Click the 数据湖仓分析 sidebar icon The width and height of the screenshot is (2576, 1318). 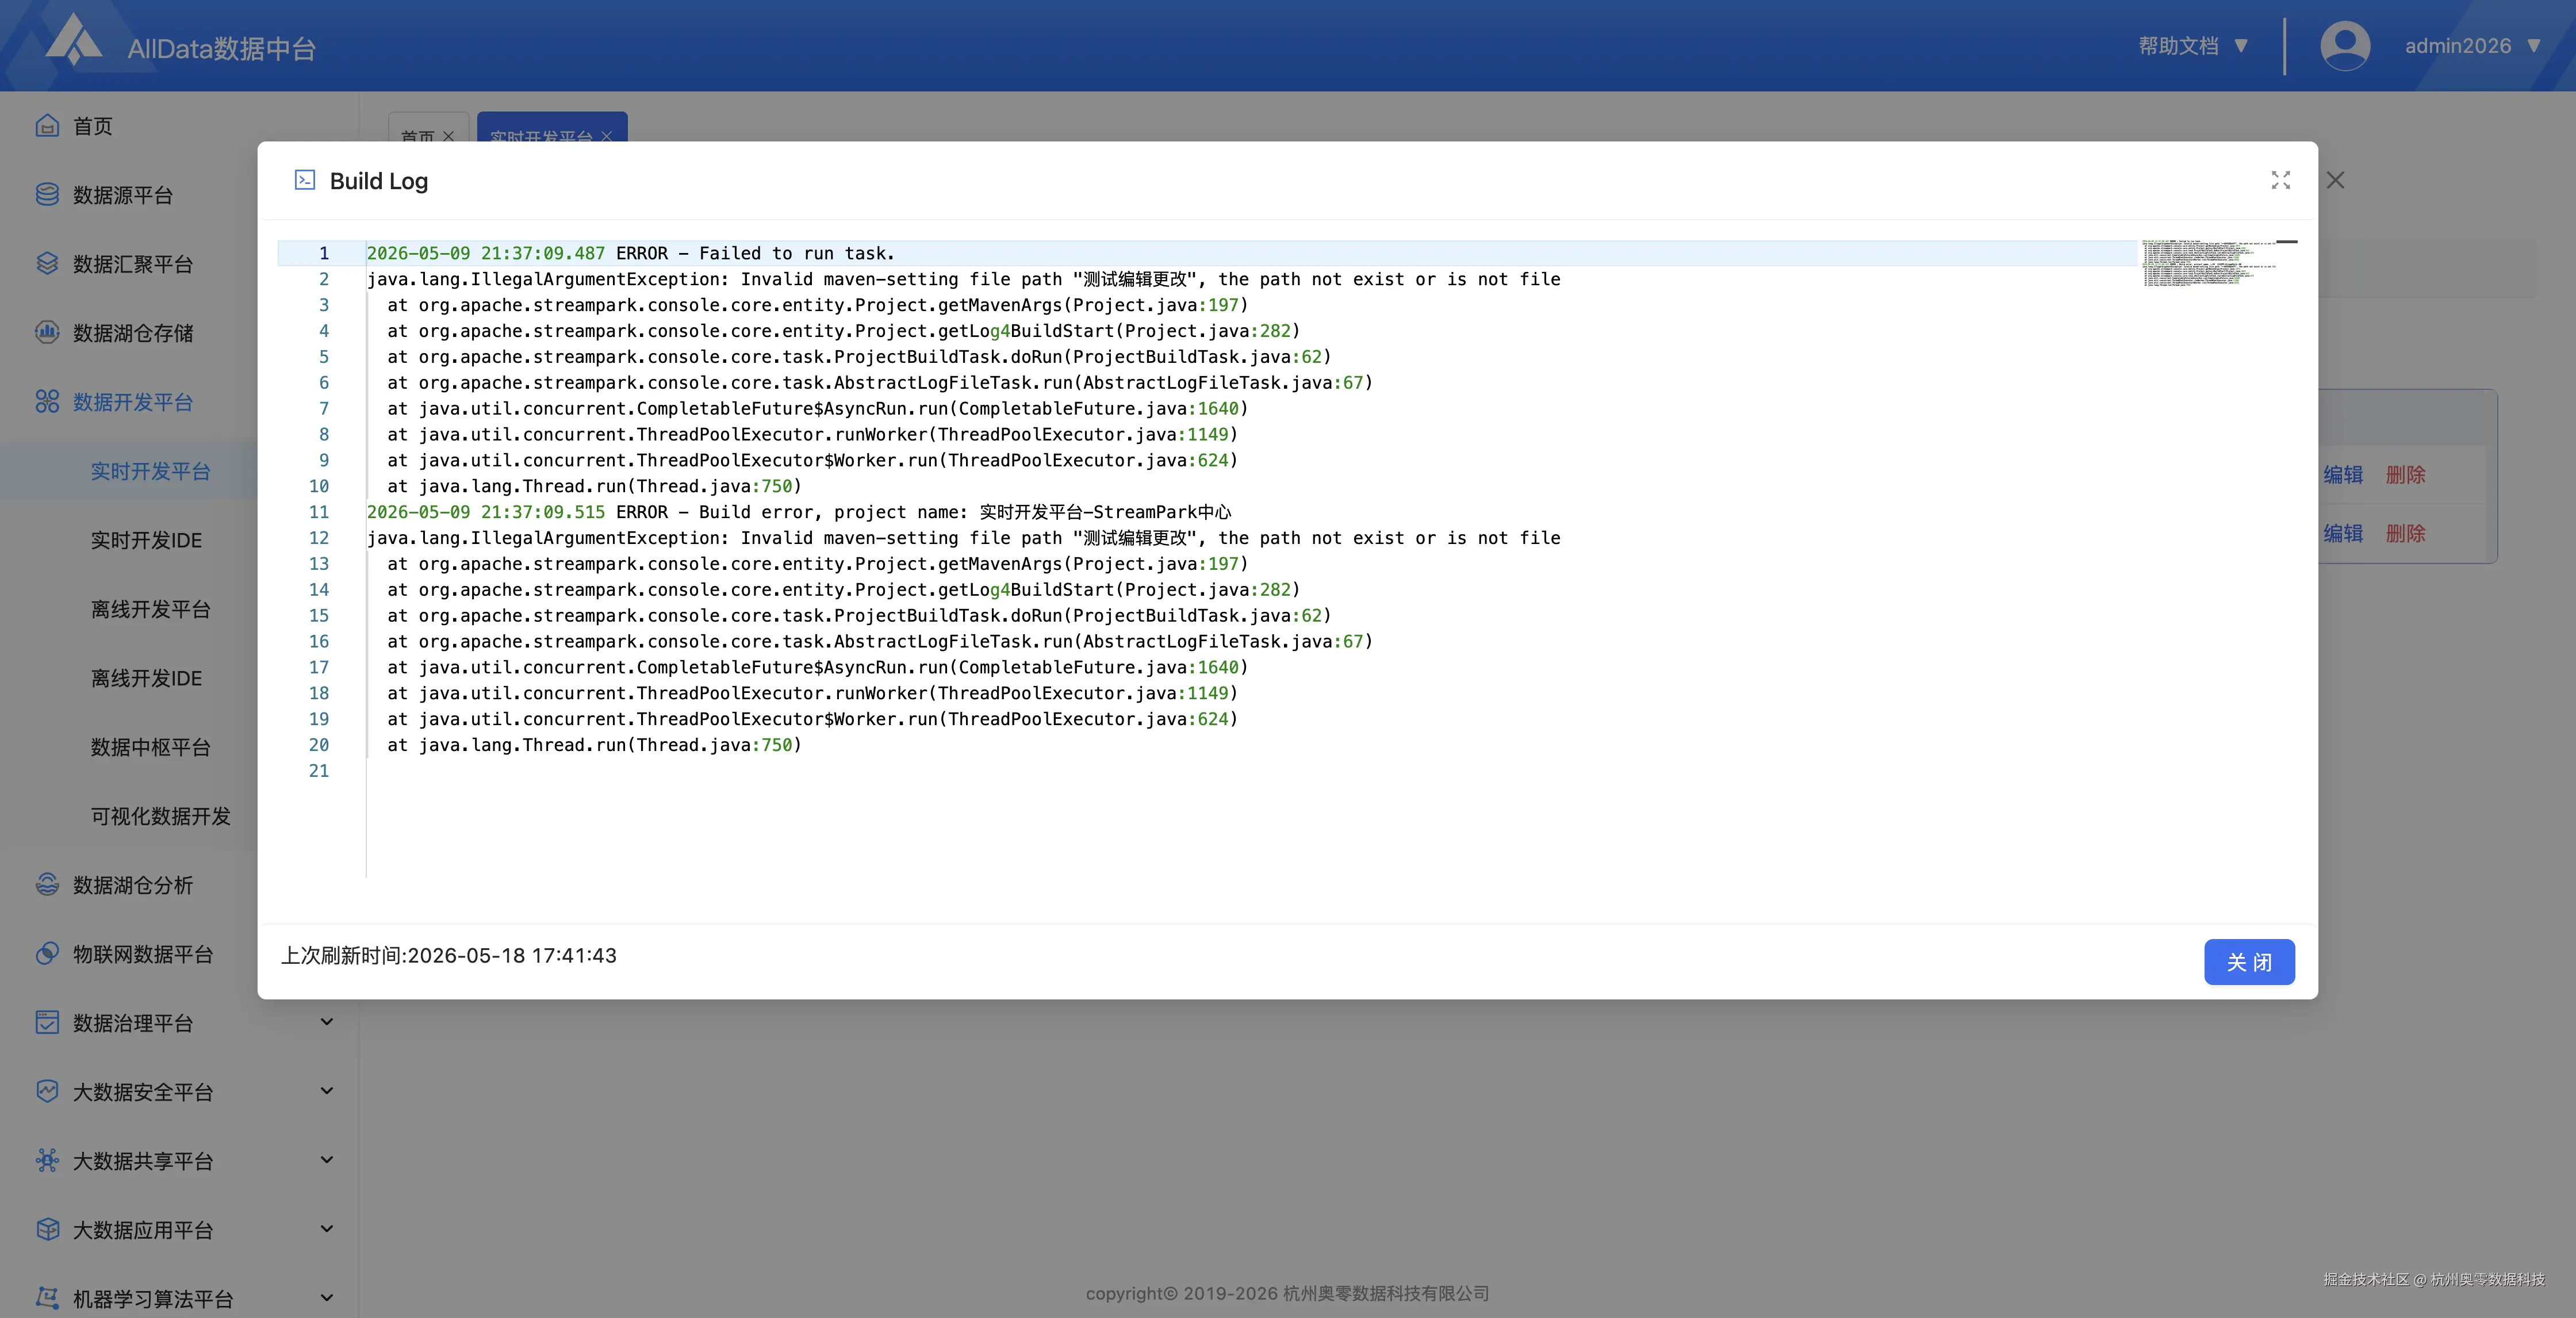[47, 884]
